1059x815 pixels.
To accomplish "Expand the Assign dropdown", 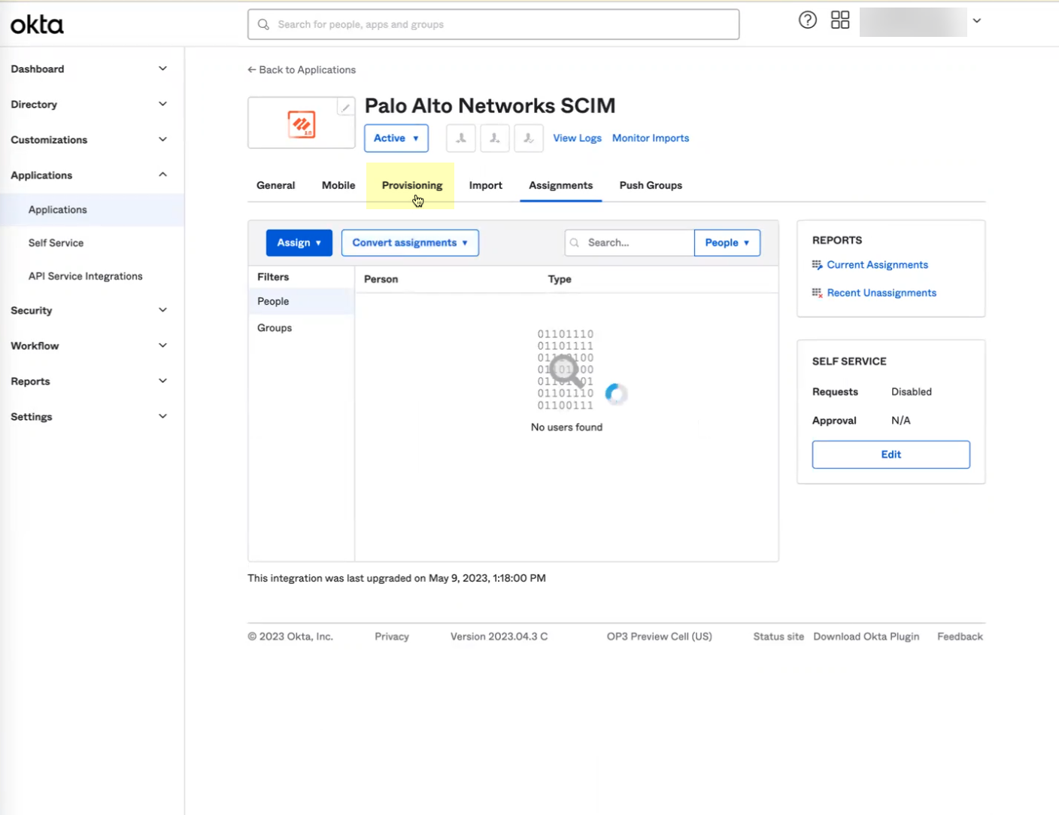I will (299, 242).
